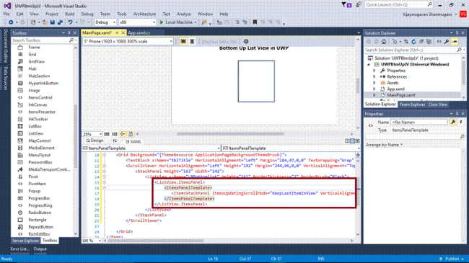The width and height of the screenshot is (469, 263).
Task: Click the wrench icon in Solution Explorer toolbar
Action: coord(447,42)
